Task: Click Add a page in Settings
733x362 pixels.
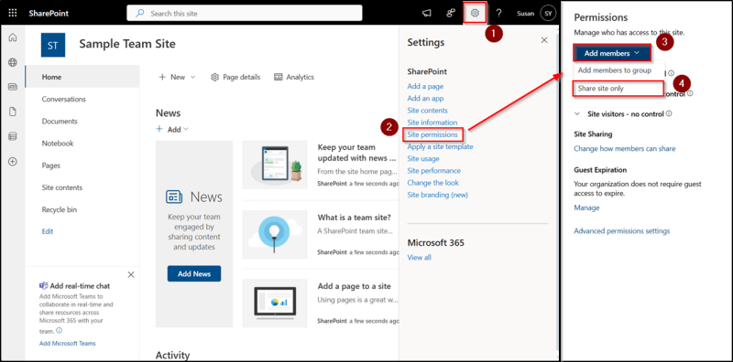Action: click(425, 86)
